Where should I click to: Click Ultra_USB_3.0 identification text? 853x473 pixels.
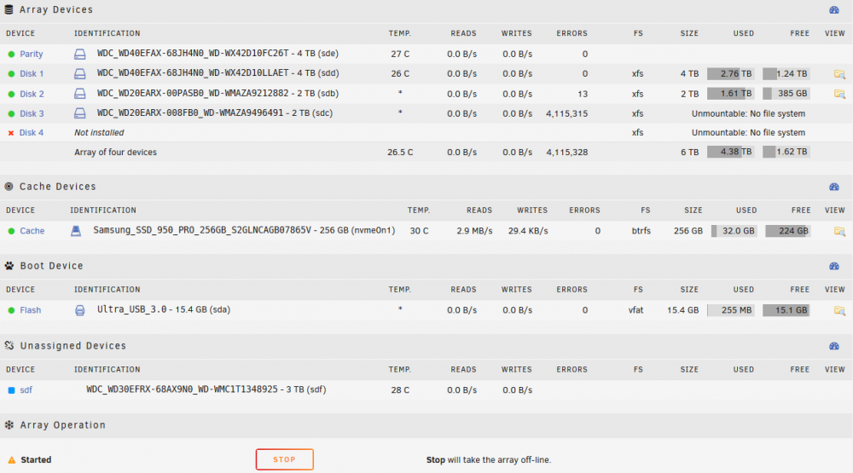164,309
